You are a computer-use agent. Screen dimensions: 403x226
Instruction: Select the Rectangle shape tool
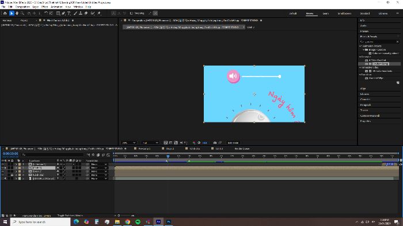[58, 13]
